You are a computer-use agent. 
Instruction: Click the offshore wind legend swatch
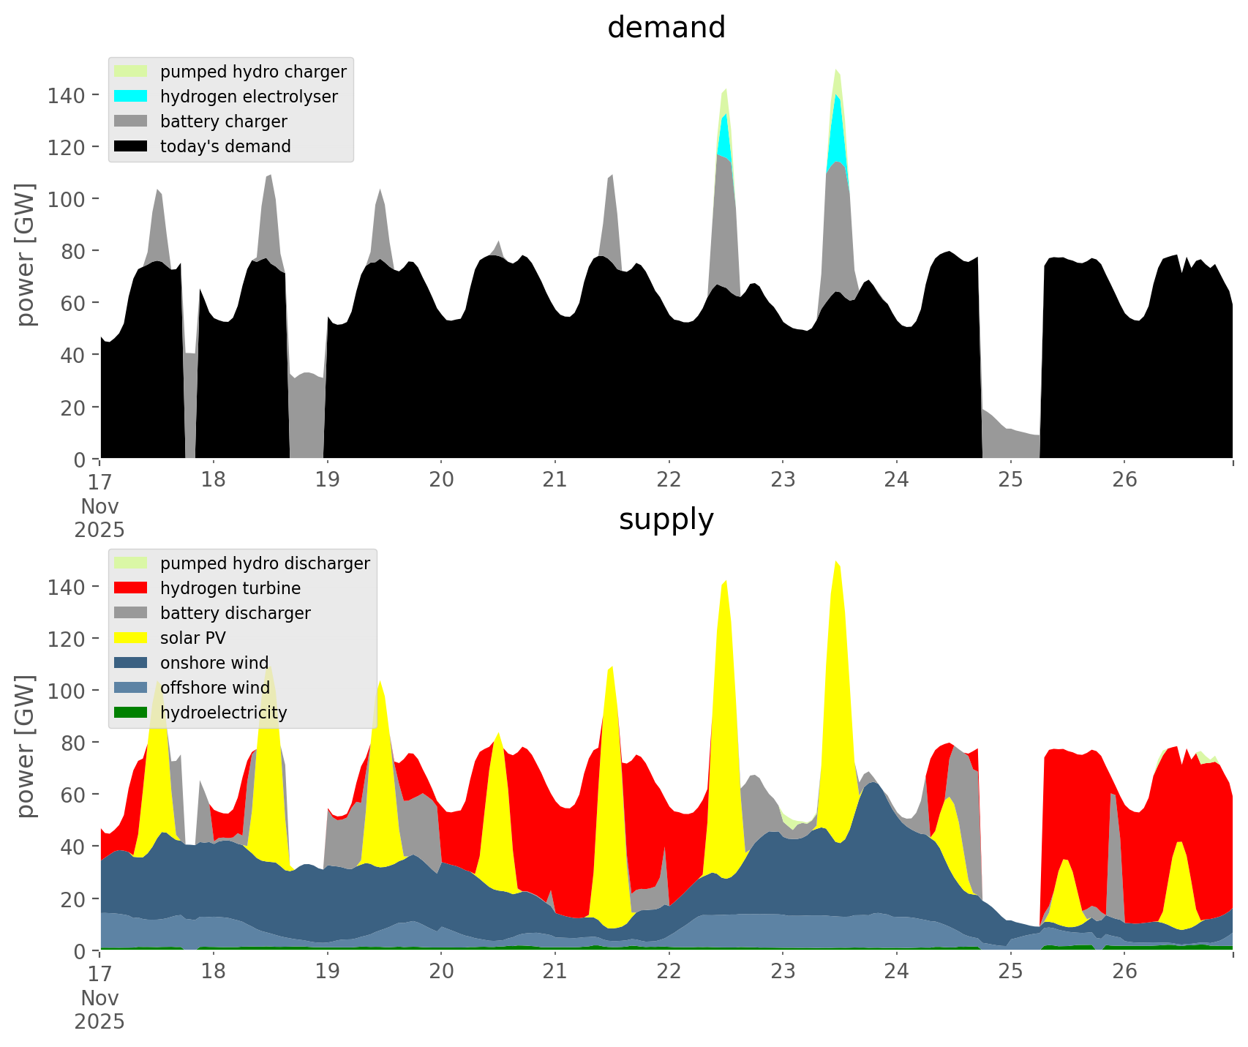(x=131, y=688)
